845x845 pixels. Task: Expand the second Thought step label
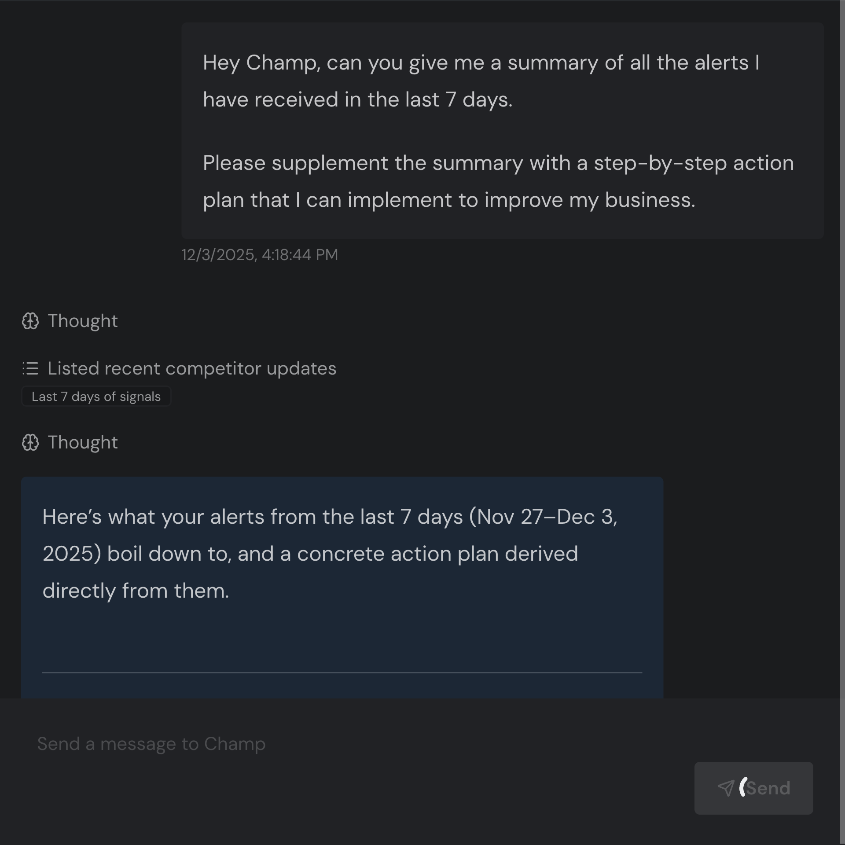pos(82,442)
